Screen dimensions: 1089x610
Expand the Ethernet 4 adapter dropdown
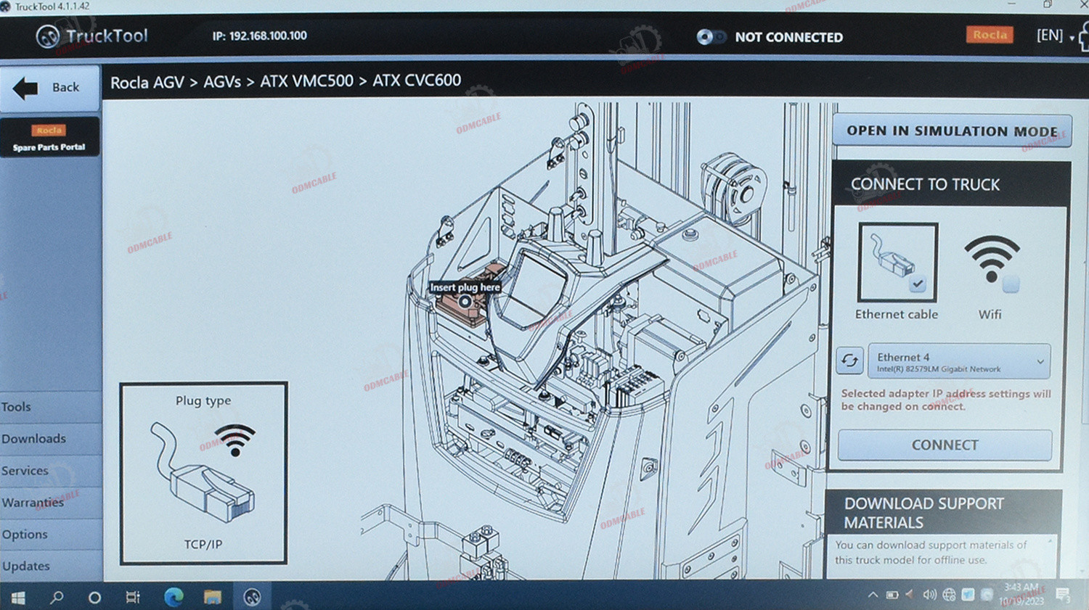[x=959, y=361]
